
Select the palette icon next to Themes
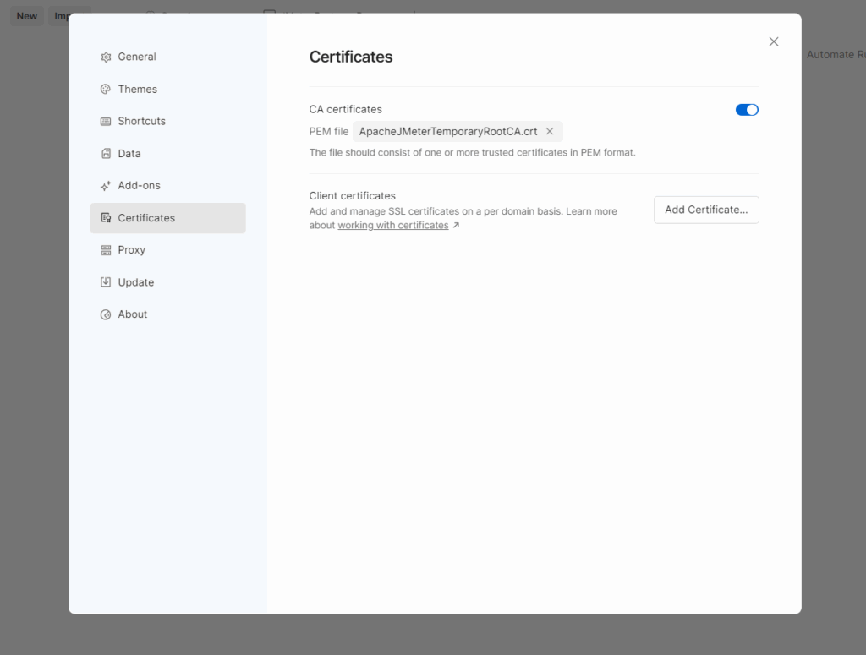[105, 89]
